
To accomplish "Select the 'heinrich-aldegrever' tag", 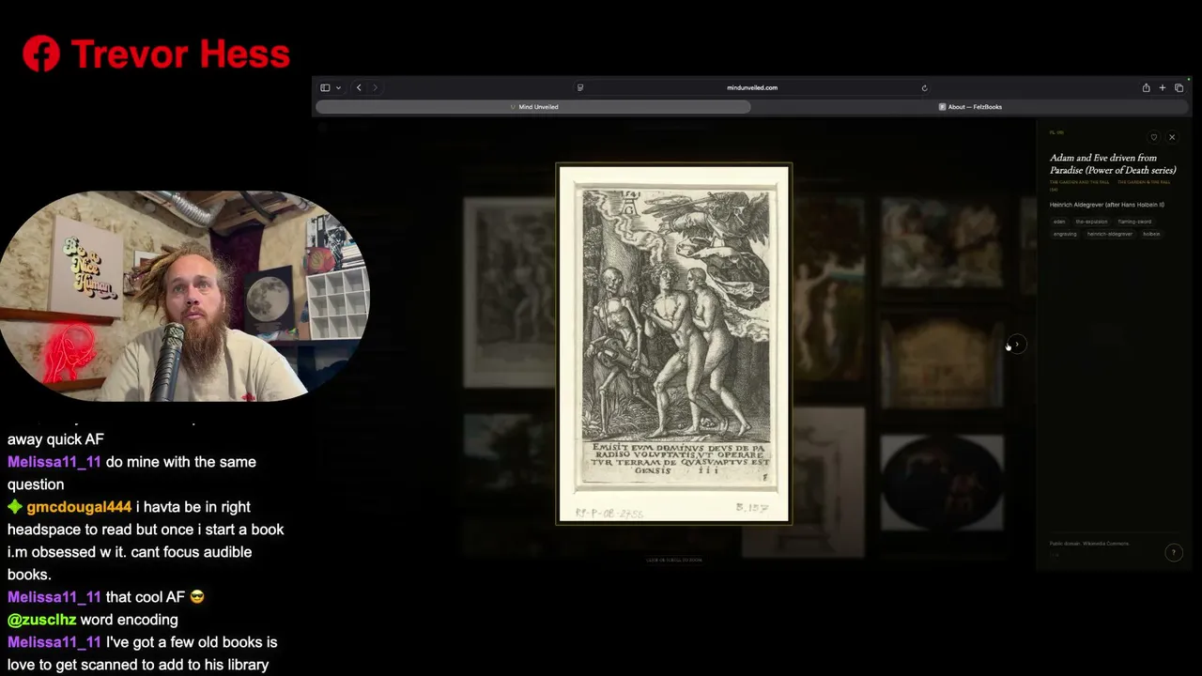I will coord(1110,234).
